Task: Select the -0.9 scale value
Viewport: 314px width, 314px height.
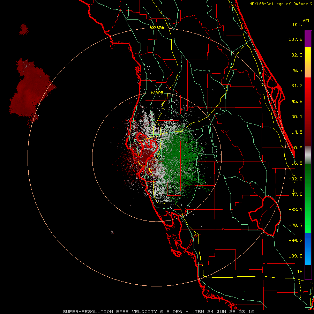Action: (x=297, y=148)
